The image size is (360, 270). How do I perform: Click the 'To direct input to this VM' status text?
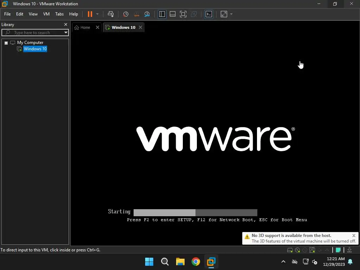click(50, 250)
